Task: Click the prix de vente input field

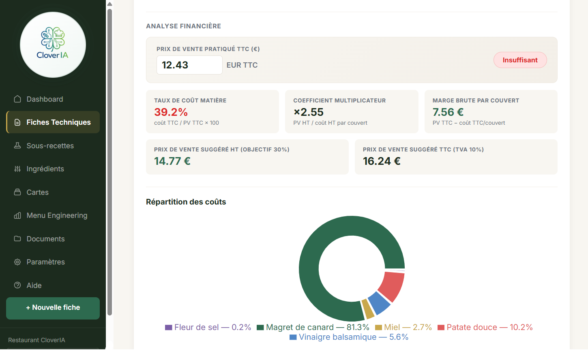Action: tap(189, 65)
